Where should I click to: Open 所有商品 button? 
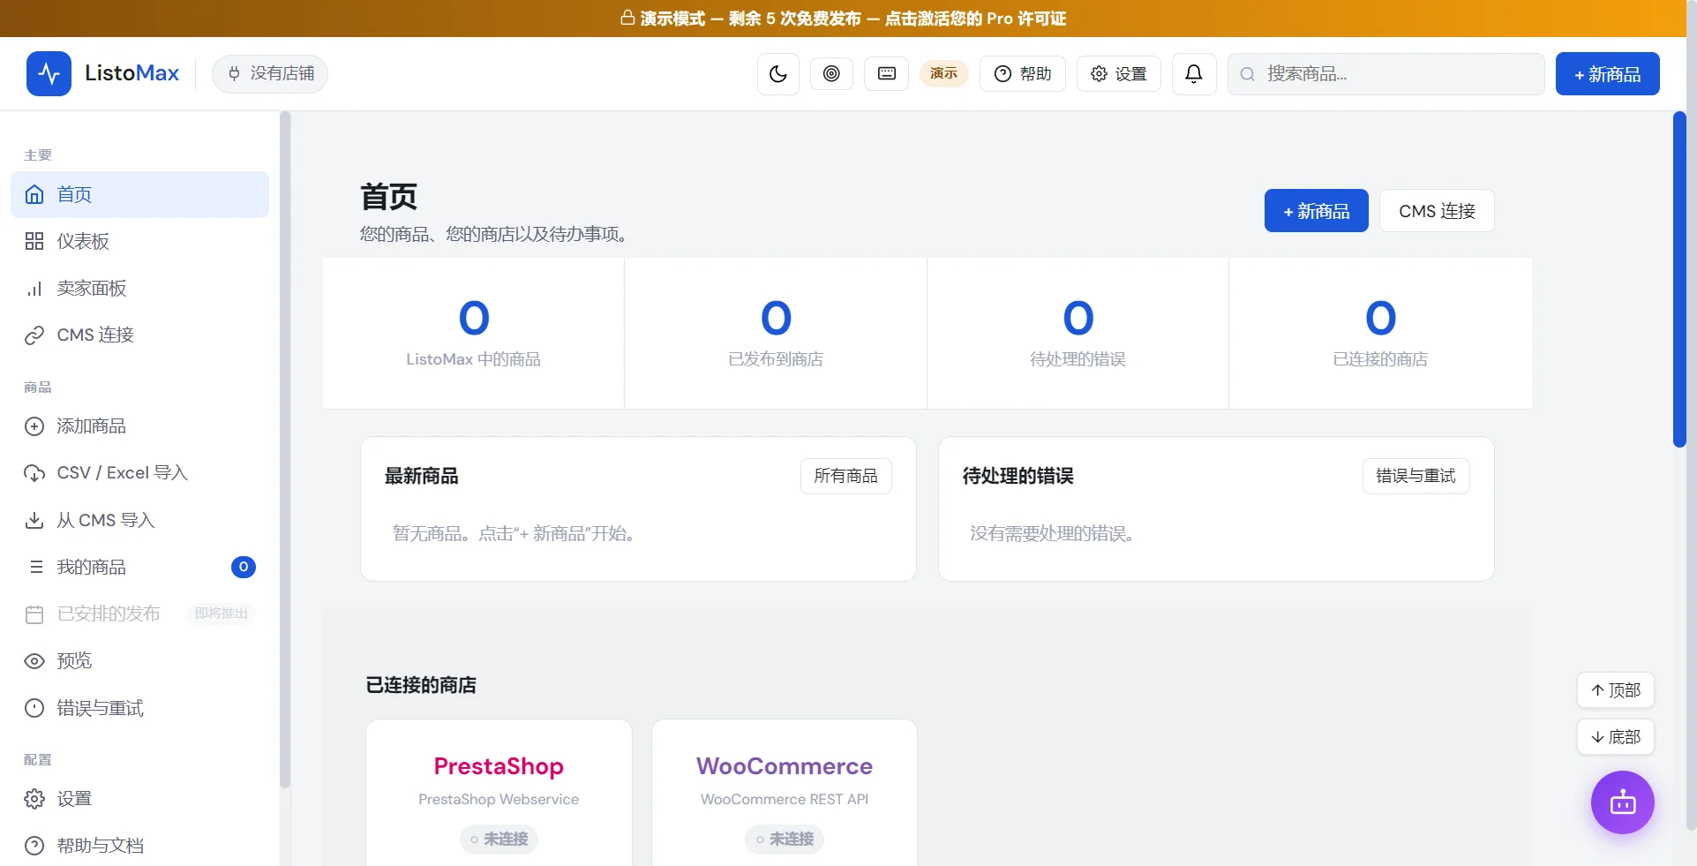coord(845,476)
